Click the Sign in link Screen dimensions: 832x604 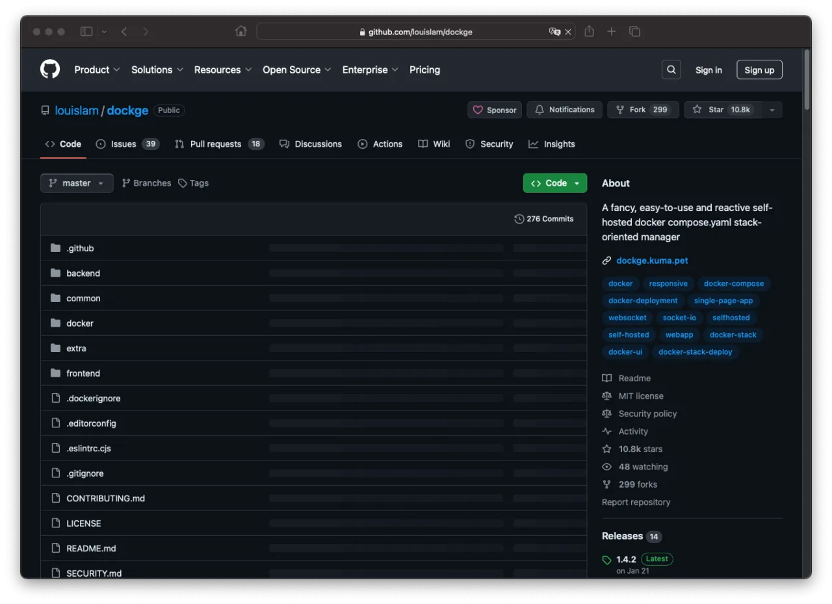[x=708, y=70]
